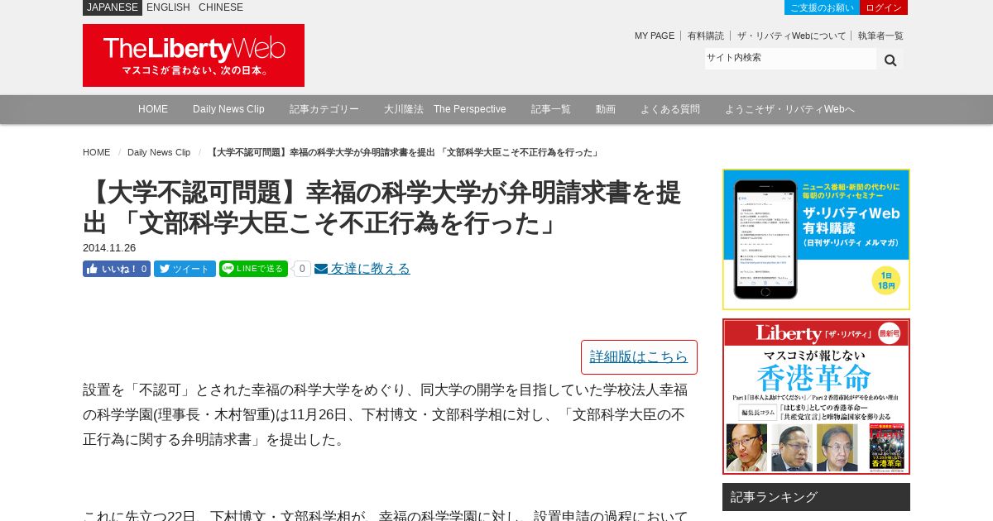
Task: Open ザ・リバティWeb有料購読 phone banner
Action: (816, 240)
